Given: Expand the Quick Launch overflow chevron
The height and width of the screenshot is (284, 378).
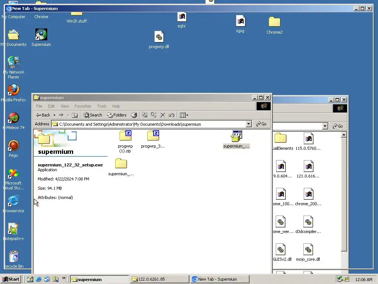Looking at the screenshot, I should pos(63,278).
